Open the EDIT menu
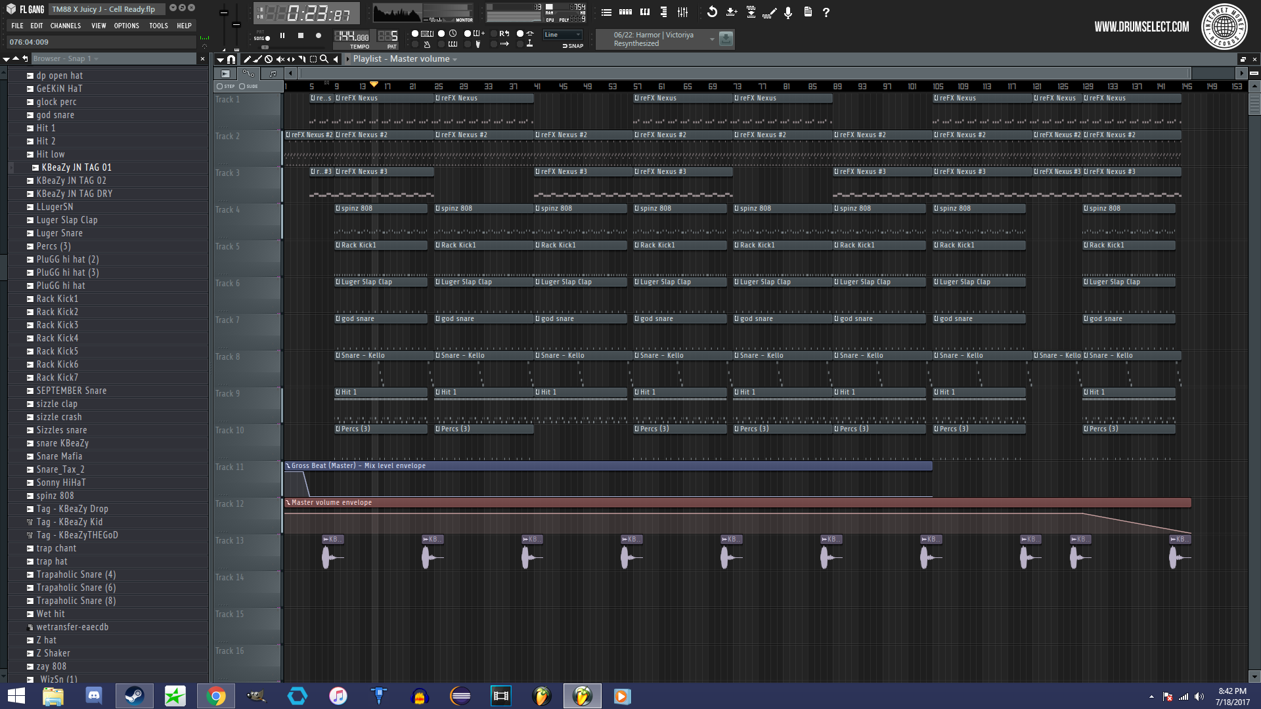Image resolution: width=1261 pixels, height=709 pixels. click(37, 26)
